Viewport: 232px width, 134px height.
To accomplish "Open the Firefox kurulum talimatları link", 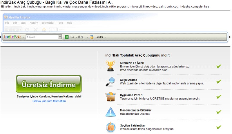I will pos(49,101).
